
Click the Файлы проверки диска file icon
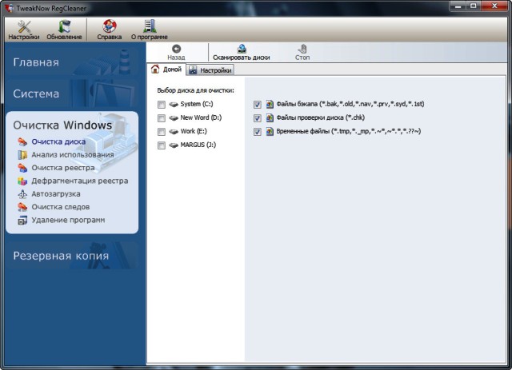[x=270, y=117]
